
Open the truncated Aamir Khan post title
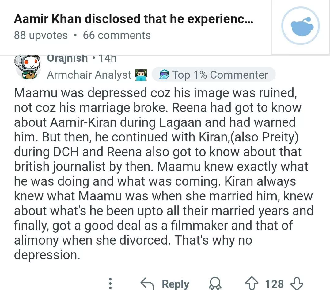click(133, 19)
